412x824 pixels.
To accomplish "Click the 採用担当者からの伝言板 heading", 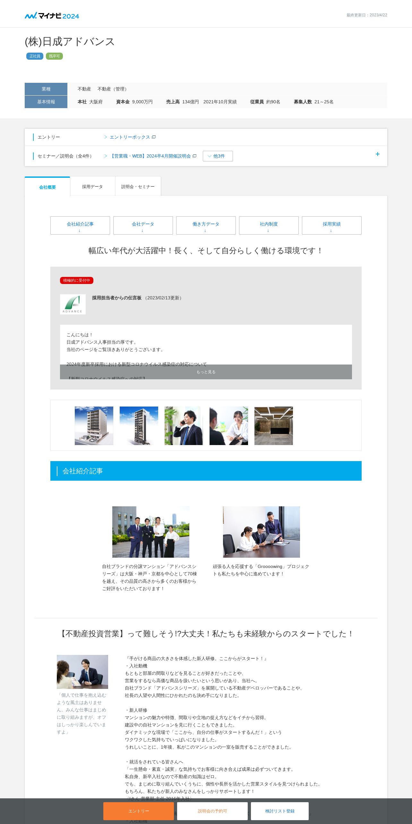I will 117,298.
